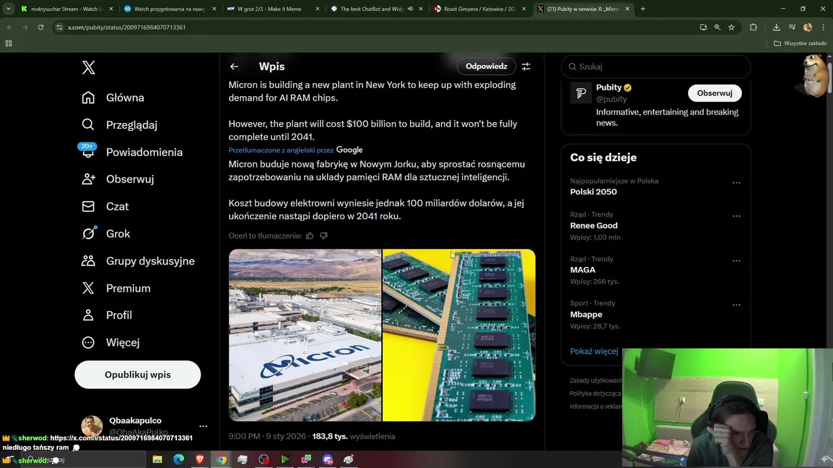Open more options for MAGA trend
The image size is (833, 468).
(736, 261)
